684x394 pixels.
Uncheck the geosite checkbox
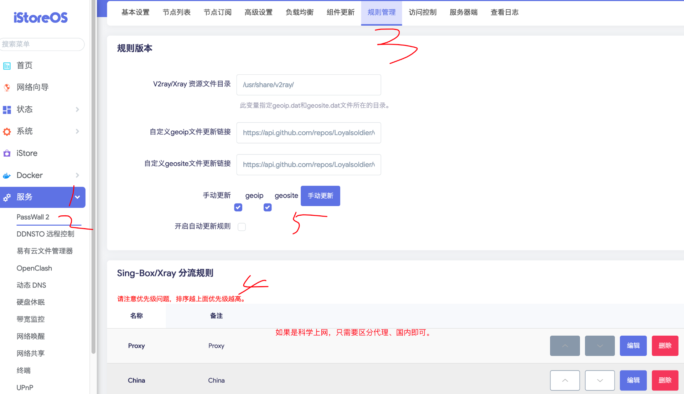click(267, 207)
